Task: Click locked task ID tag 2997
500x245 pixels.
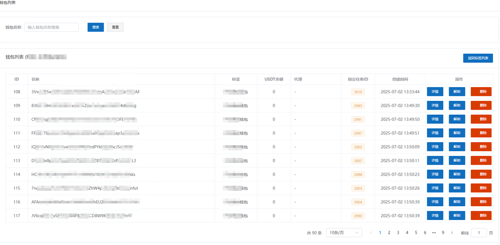Action: pyautogui.click(x=358, y=133)
